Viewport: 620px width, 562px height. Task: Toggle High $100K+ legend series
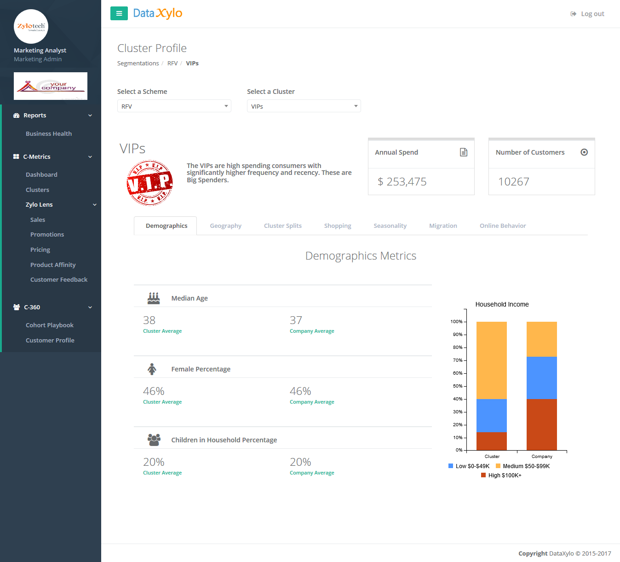point(501,475)
